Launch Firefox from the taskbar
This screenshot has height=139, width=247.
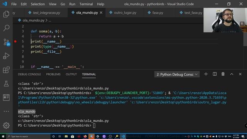tap(85, 136)
